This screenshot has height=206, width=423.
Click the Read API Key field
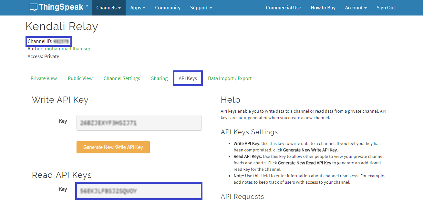pos(139,191)
